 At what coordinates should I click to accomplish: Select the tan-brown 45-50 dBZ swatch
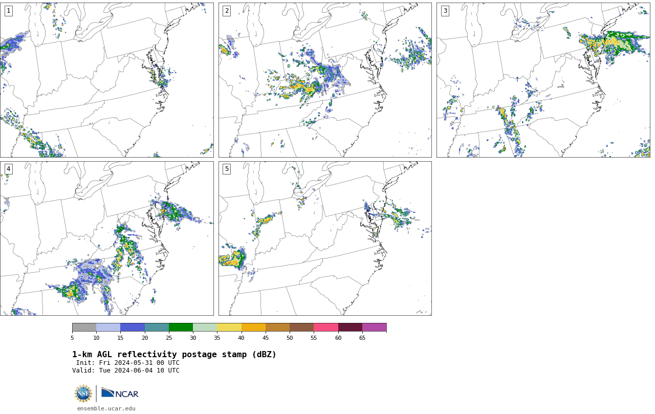tap(277, 328)
